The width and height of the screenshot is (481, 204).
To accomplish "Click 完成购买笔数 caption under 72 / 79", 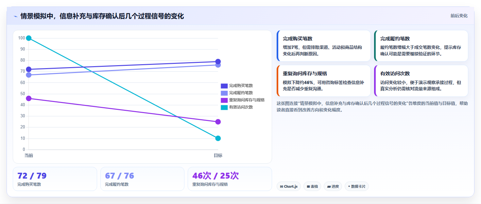I will tap(29, 184).
